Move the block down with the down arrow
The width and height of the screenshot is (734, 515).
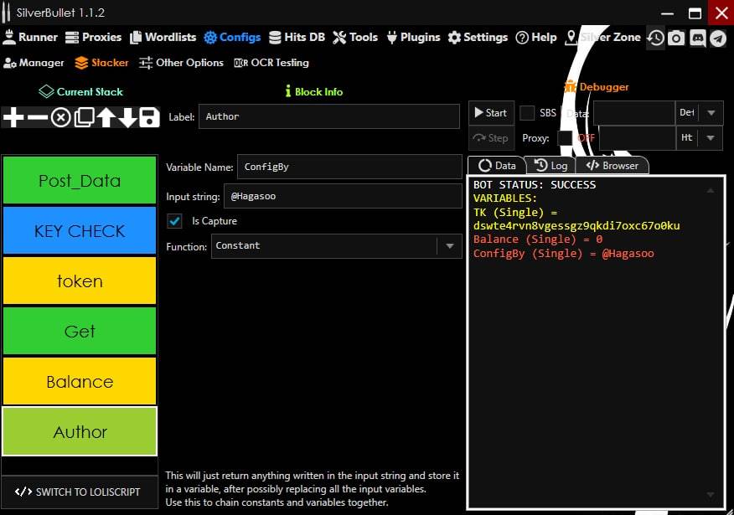tap(127, 117)
